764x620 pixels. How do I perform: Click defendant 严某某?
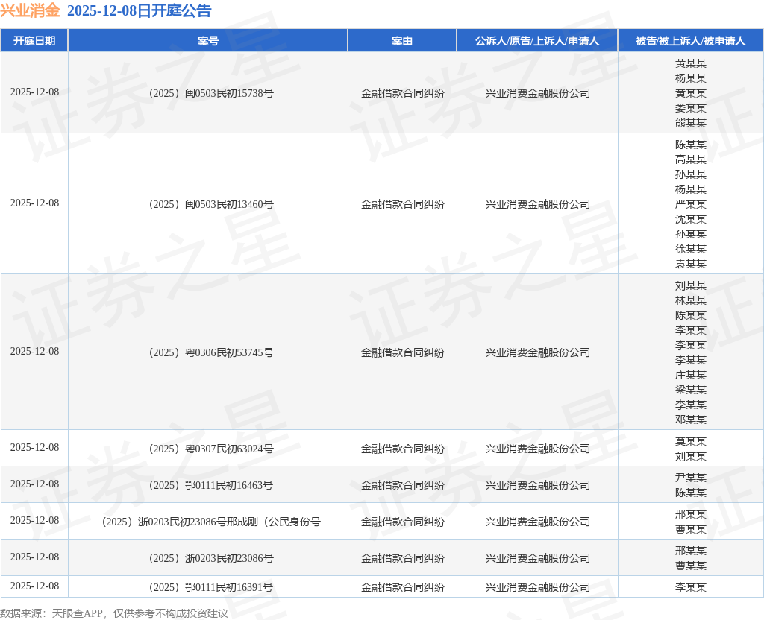click(x=690, y=204)
